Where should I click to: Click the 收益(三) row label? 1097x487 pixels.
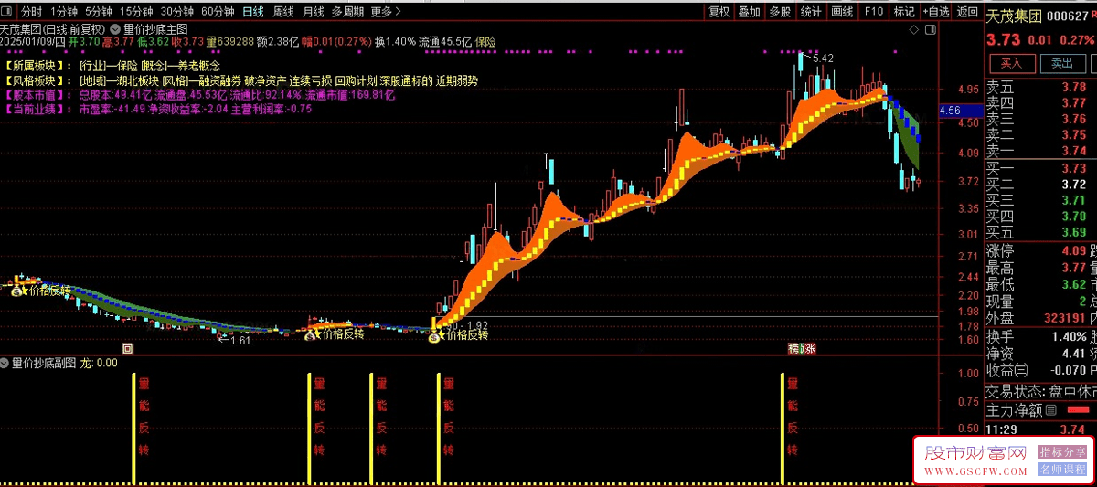click(1006, 370)
